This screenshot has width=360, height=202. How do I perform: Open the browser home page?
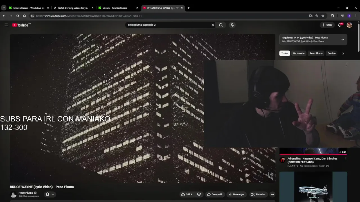point(24,16)
